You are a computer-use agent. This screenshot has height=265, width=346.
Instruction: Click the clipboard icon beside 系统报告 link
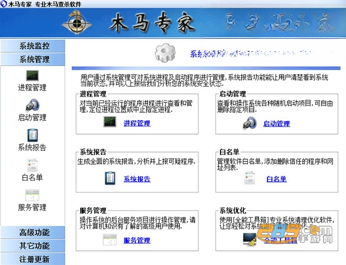coord(110,178)
